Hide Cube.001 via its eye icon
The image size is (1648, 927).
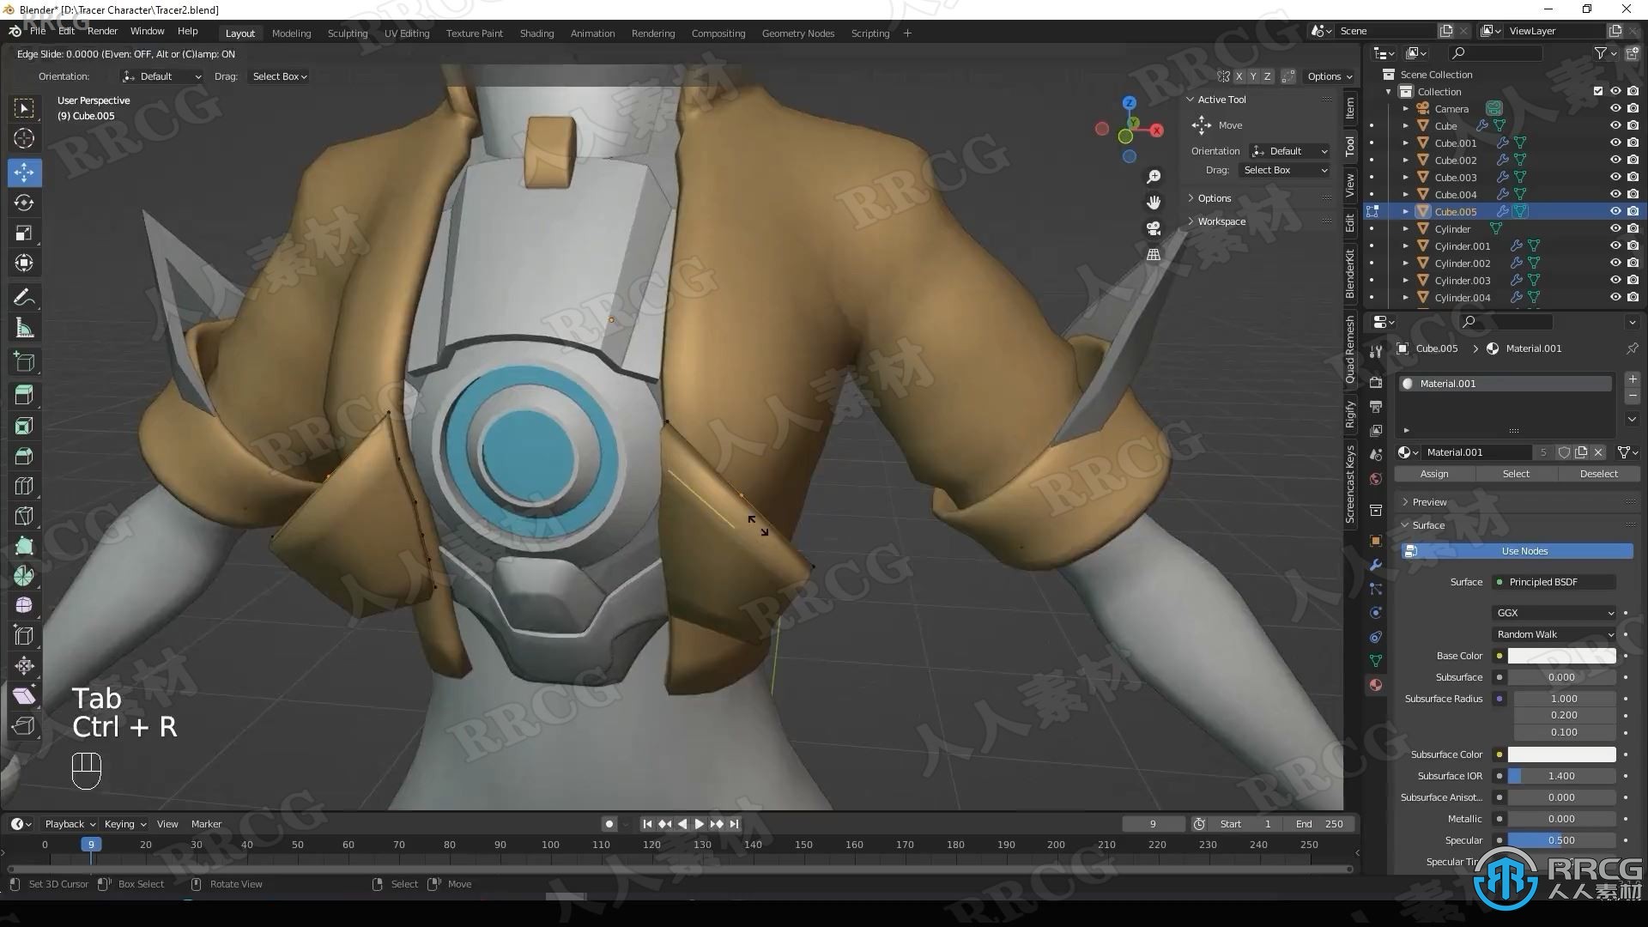1615,142
